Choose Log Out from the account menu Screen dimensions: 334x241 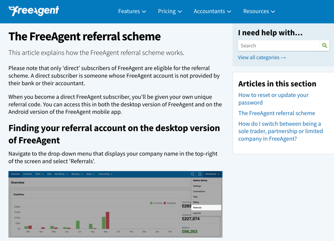(197, 213)
